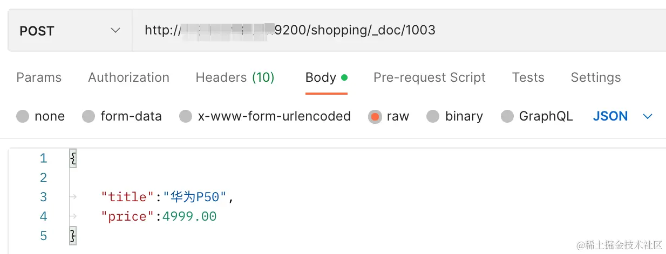Open the Settings tab
Image resolution: width=666 pixels, height=254 pixels.
[595, 77]
